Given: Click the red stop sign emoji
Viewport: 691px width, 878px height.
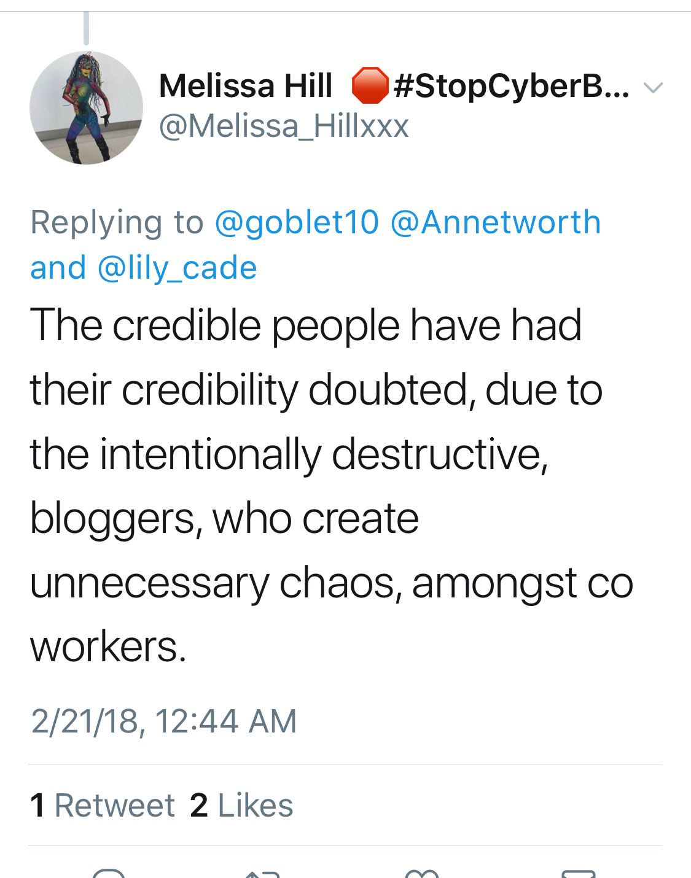Looking at the screenshot, I should [370, 85].
